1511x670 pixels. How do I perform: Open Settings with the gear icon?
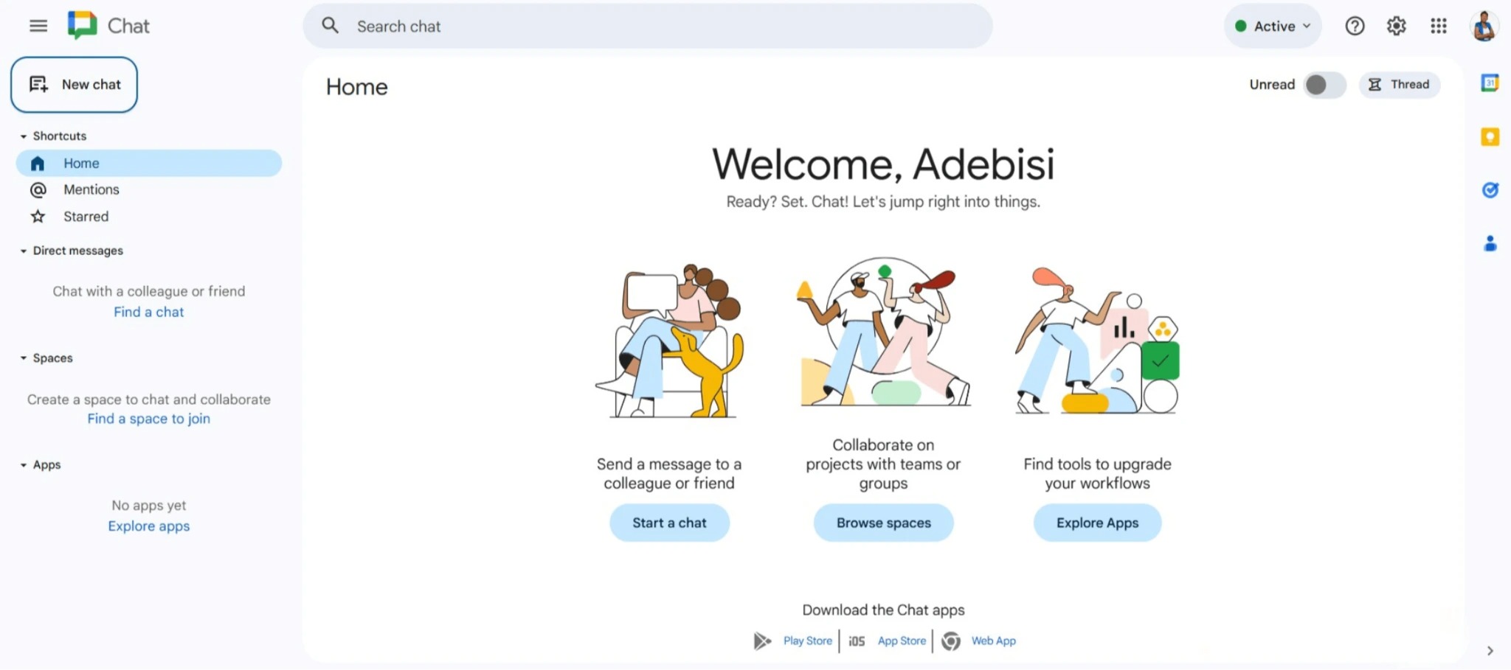tap(1396, 26)
